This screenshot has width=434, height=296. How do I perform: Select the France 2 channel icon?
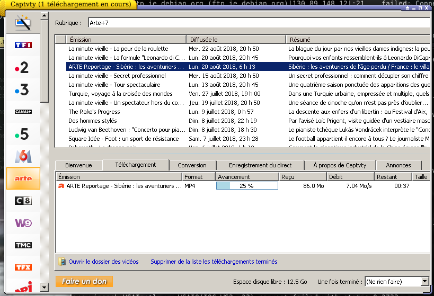tap(22, 67)
